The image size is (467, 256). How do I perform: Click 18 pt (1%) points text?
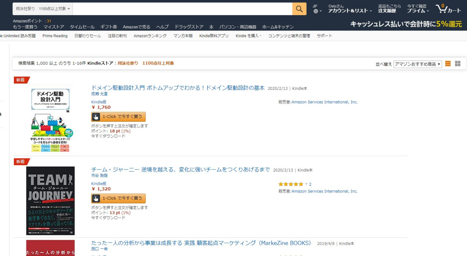[x=120, y=131]
